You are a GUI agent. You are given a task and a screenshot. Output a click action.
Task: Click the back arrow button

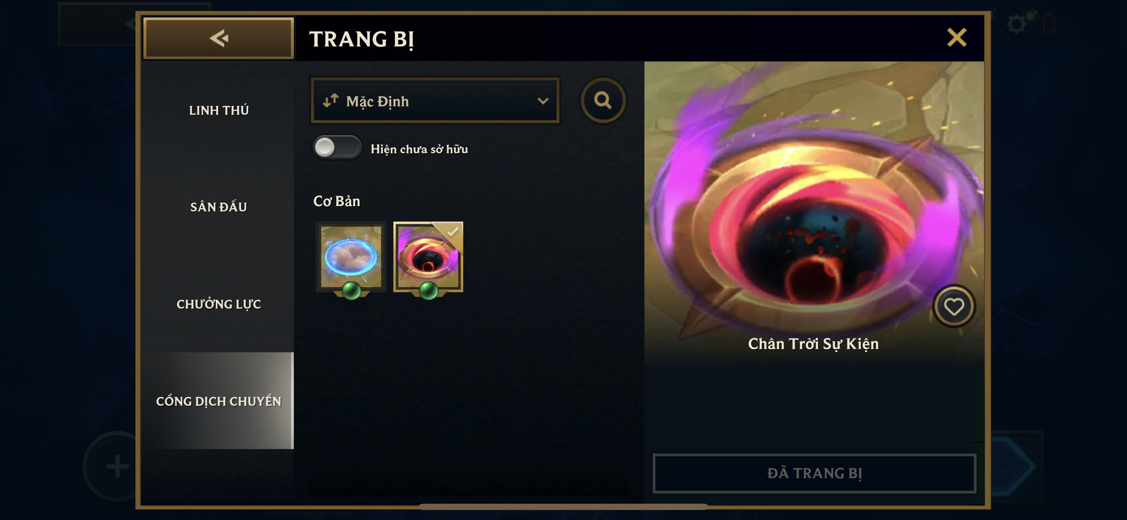click(218, 38)
